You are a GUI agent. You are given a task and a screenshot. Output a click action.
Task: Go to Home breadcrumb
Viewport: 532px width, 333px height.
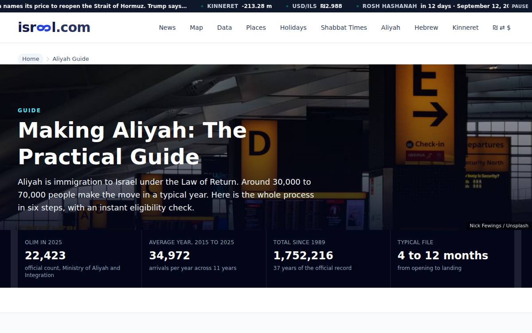coord(31,59)
